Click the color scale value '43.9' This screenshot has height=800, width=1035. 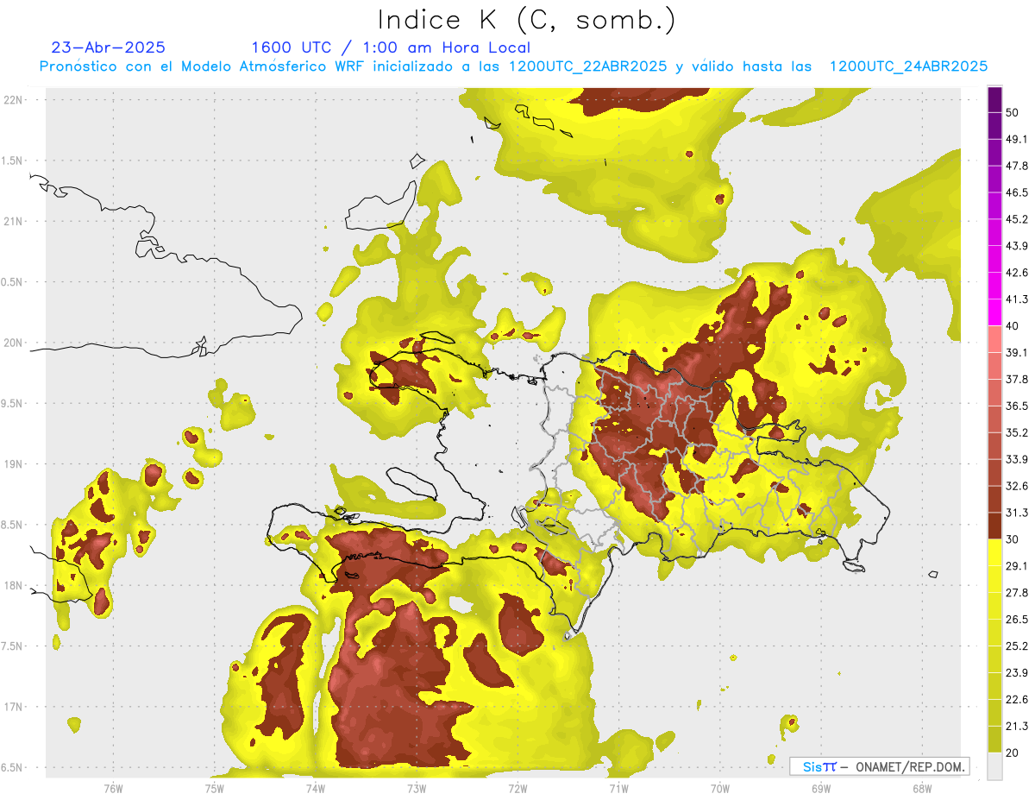[1017, 246]
